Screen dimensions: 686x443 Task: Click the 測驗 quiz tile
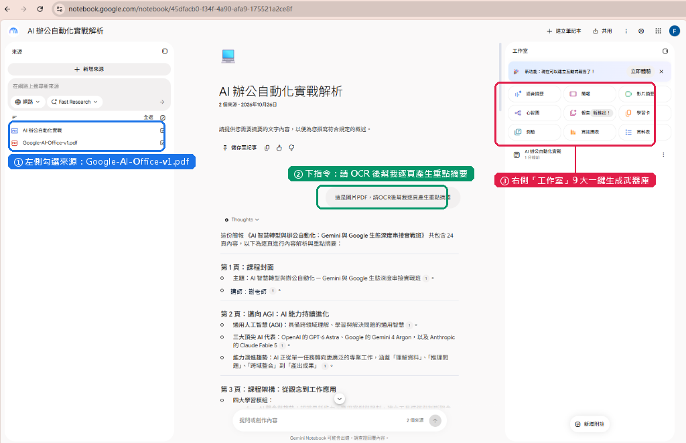(x=535, y=132)
